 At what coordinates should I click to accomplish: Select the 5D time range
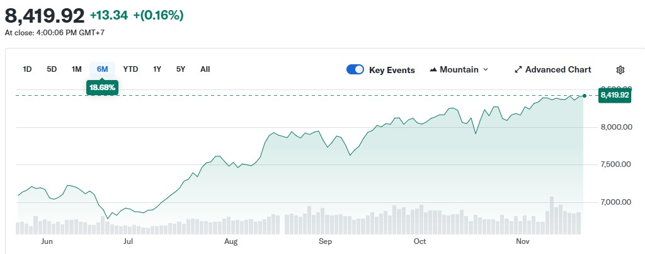coord(52,69)
